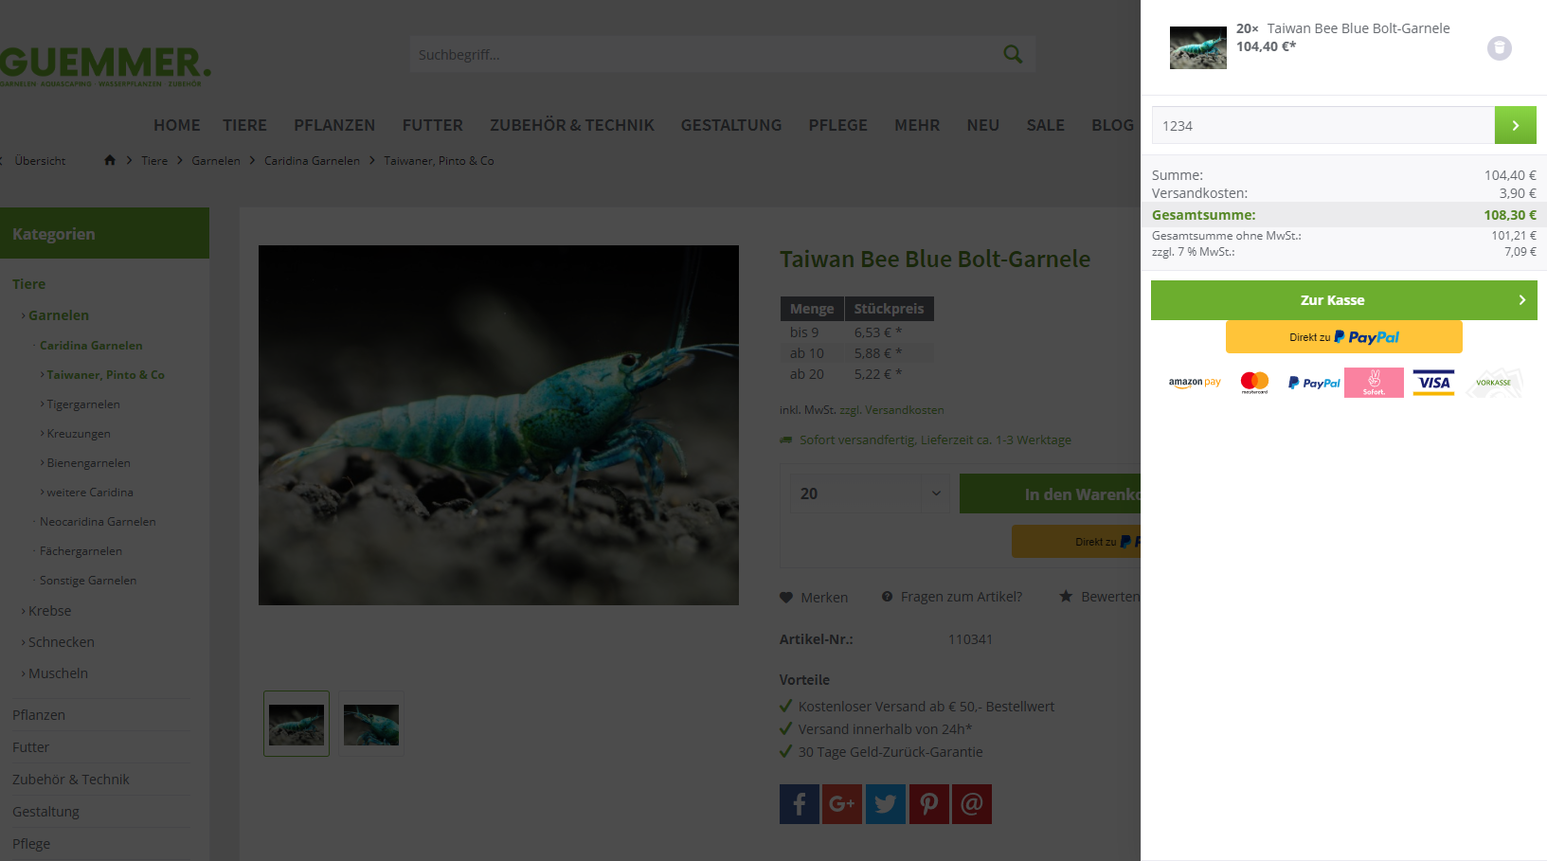1547x861 pixels.
Task: Open the quantity dropdown showing 20
Action: click(870, 493)
